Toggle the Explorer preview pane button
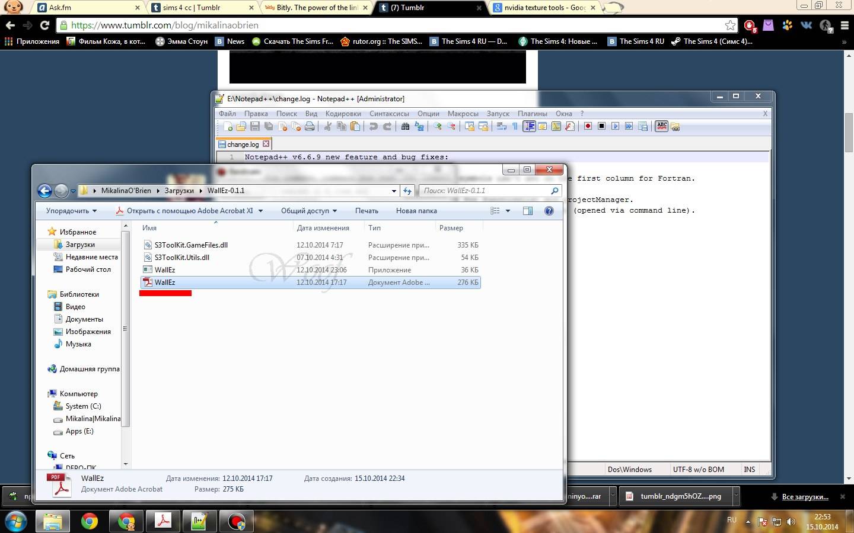The height and width of the screenshot is (533, 854). point(528,211)
